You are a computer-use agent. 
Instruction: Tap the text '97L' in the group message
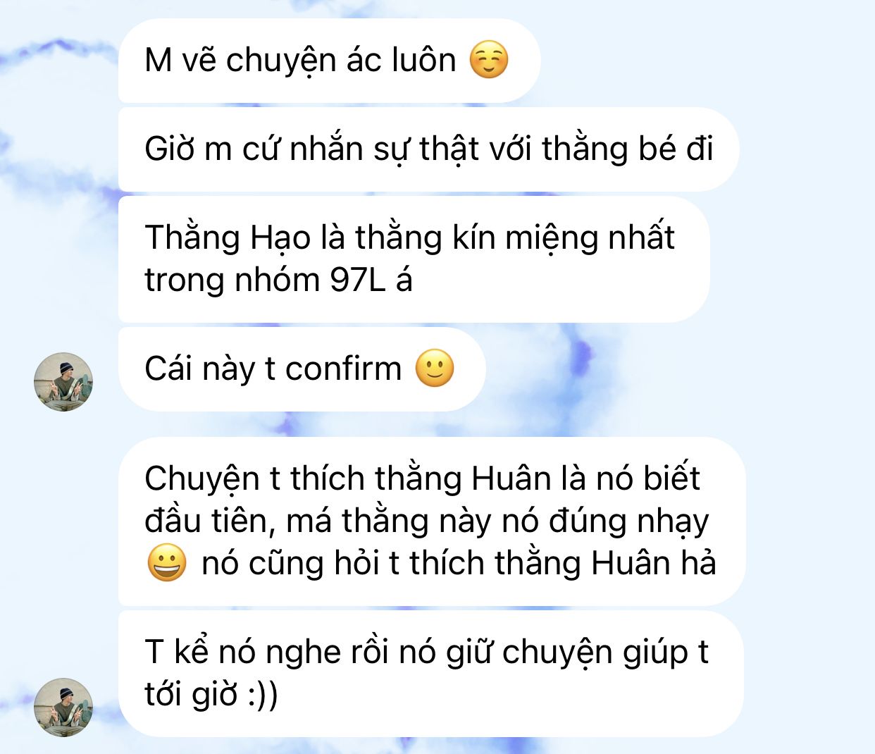click(x=358, y=280)
